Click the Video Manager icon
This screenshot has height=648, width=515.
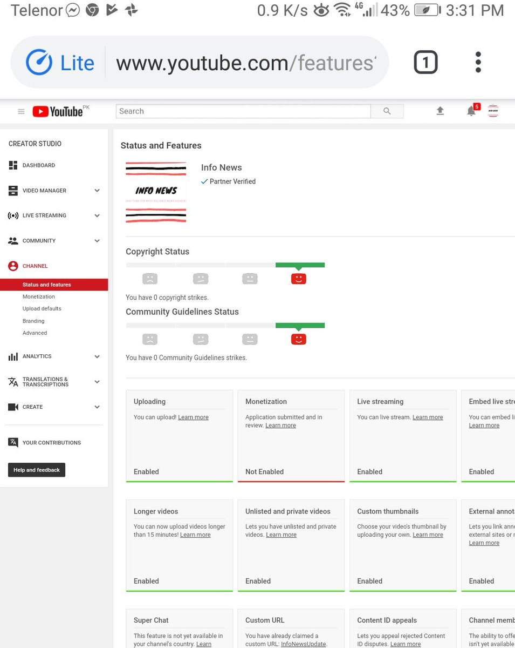click(x=13, y=191)
